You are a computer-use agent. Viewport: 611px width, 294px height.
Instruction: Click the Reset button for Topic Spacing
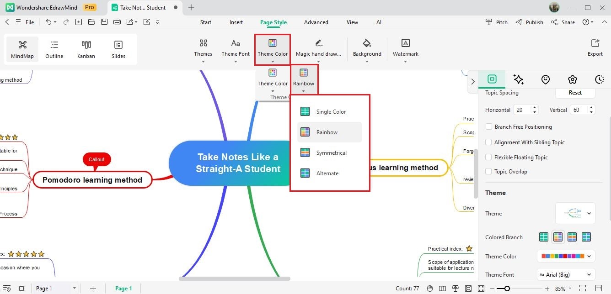(575, 93)
